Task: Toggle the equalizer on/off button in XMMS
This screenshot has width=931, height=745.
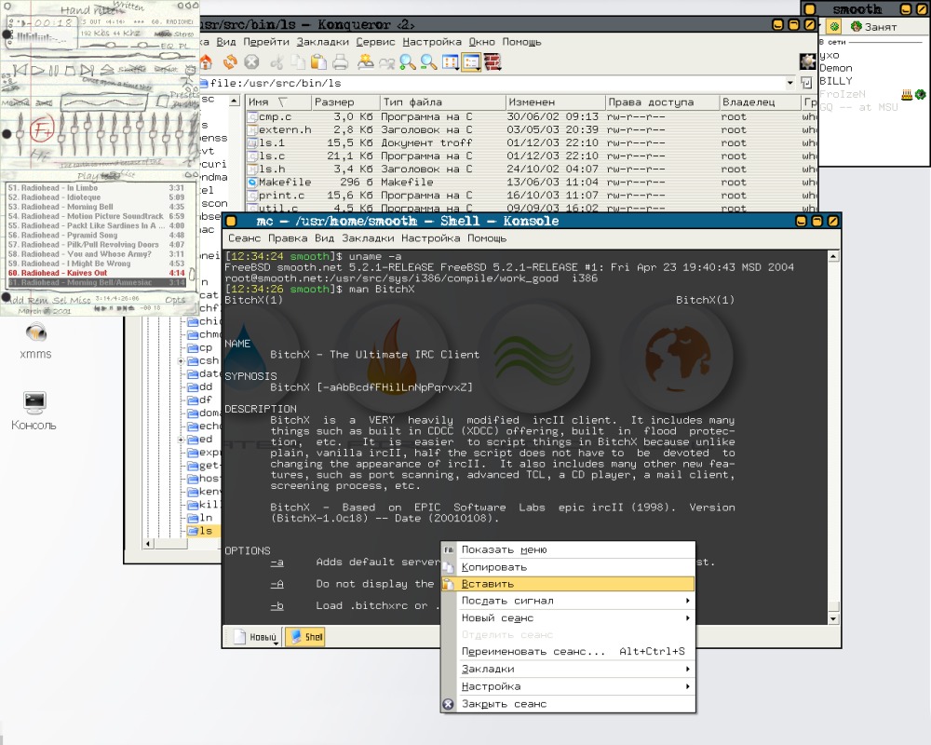Action: pyautogui.click(x=15, y=102)
